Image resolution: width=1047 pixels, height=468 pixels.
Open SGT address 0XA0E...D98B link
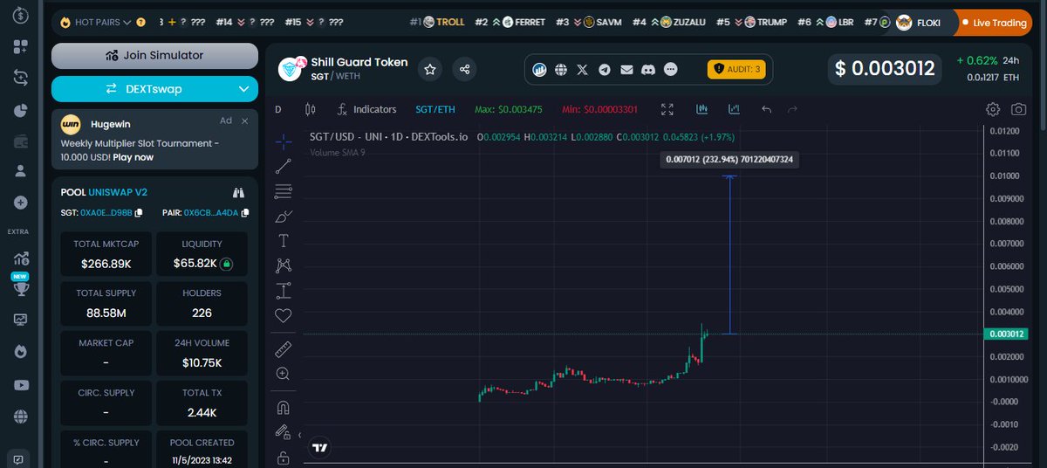[106, 212]
